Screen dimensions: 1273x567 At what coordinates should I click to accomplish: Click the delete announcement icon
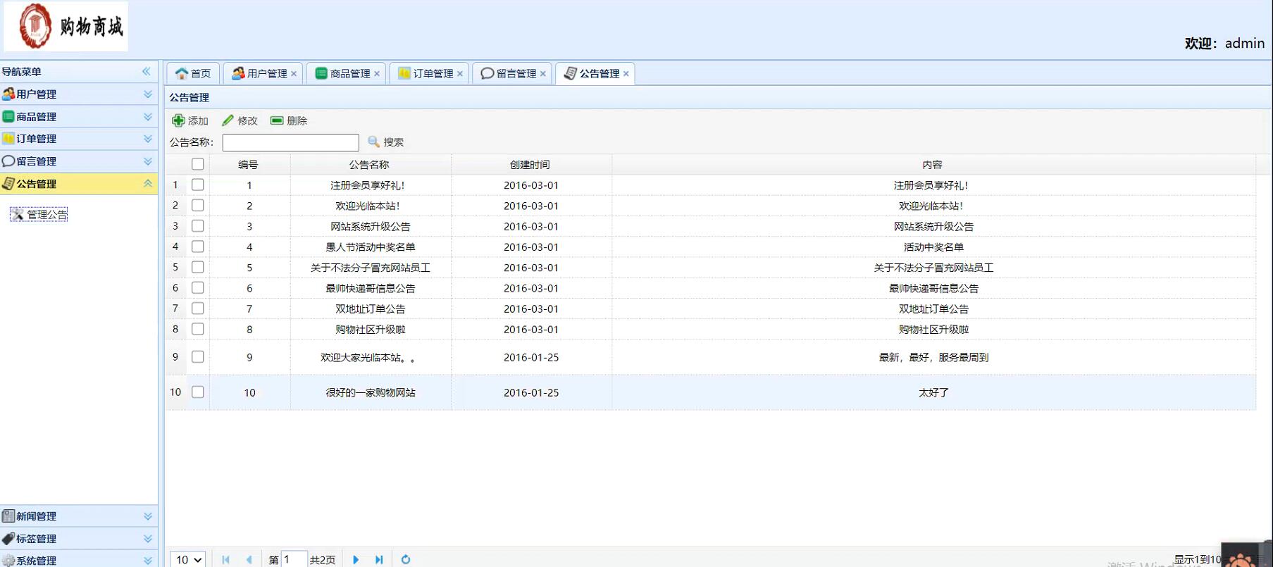[277, 120]
